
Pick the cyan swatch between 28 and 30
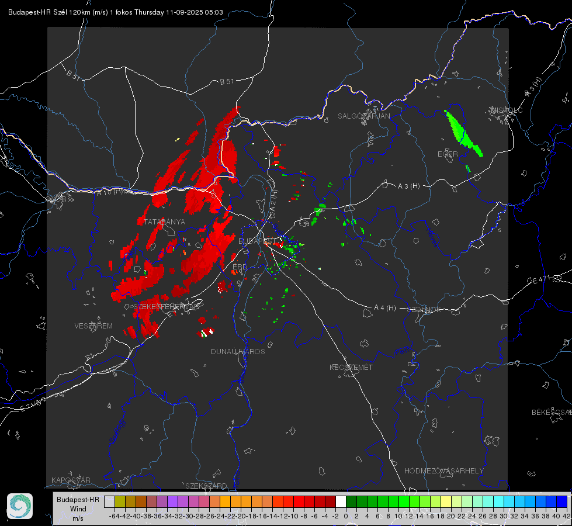(x=499, y=501)
